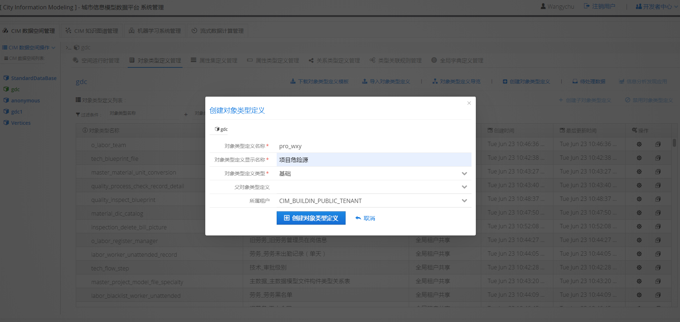Click the plus icon beside the filter field

click(x=186, y=115)
